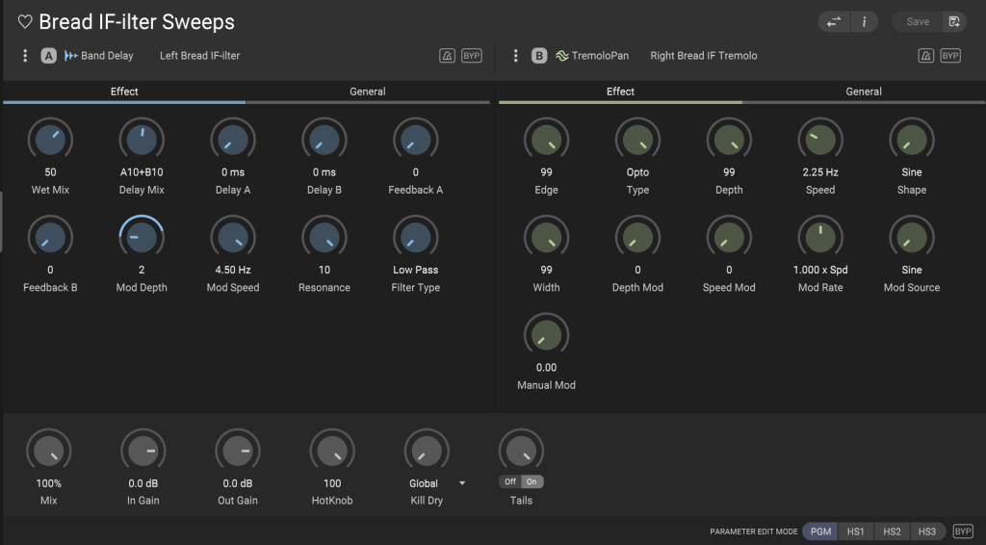This screenshot has width=986, height=545.
Task: Open the preset info button
Action: click(864, 22)
